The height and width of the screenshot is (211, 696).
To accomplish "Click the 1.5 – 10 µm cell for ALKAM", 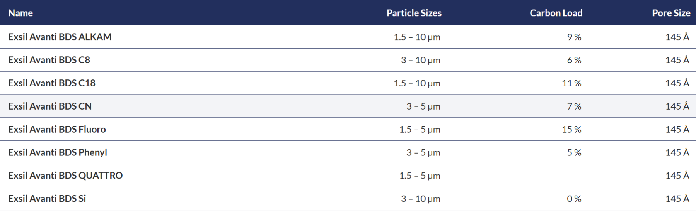I will click(x=417, y=37).
